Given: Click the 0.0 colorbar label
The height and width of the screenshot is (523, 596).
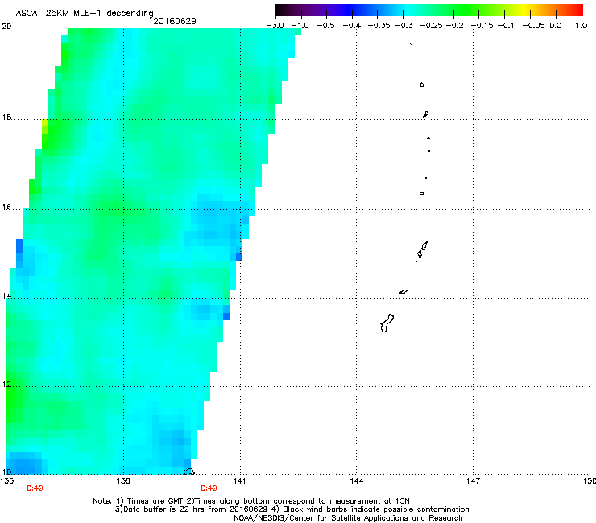Looking at the screenshot, I should pos(556,26).
